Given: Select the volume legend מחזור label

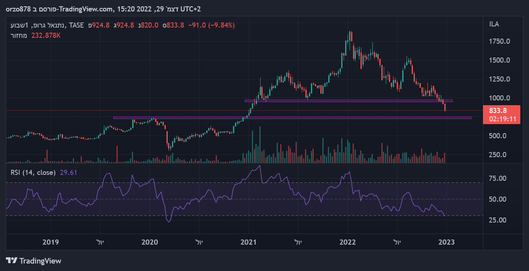Looking at the screenshot, I should pos(19,35).
